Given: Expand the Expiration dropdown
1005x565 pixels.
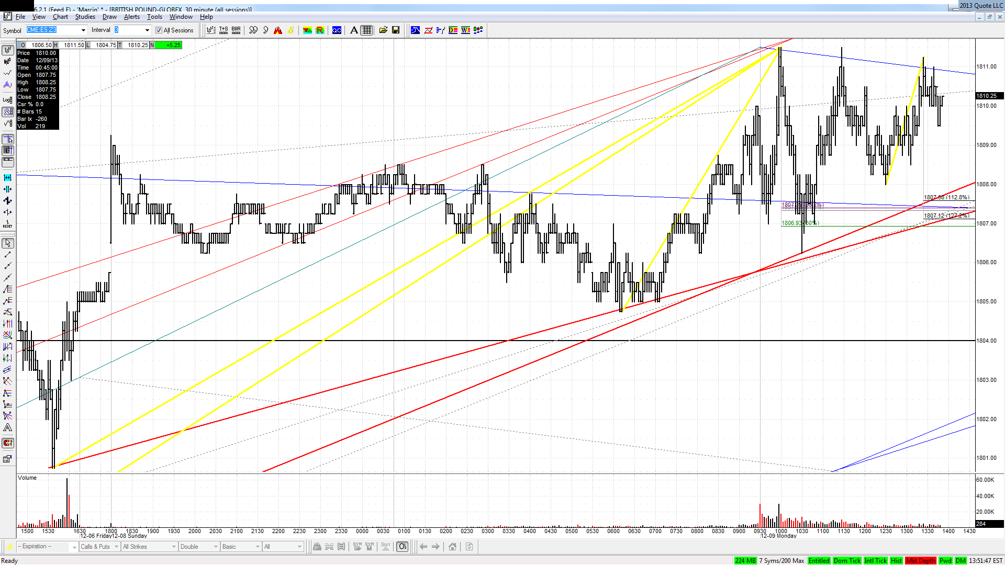Looking at the screenshot, I should (74, 547).
